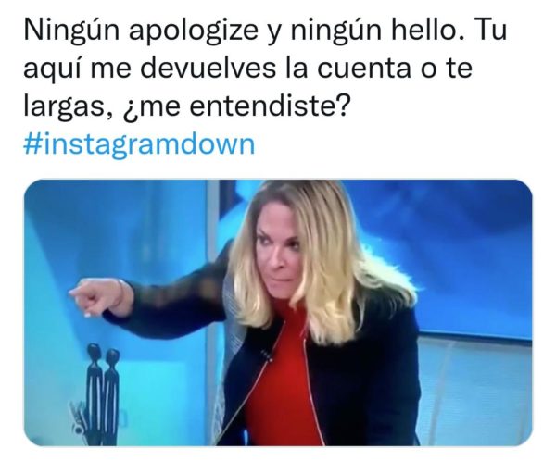Click the dark figurine sculptures in the image
Image resolution: width=556 pixels, height=461 pixels.
tap(103, 393)
